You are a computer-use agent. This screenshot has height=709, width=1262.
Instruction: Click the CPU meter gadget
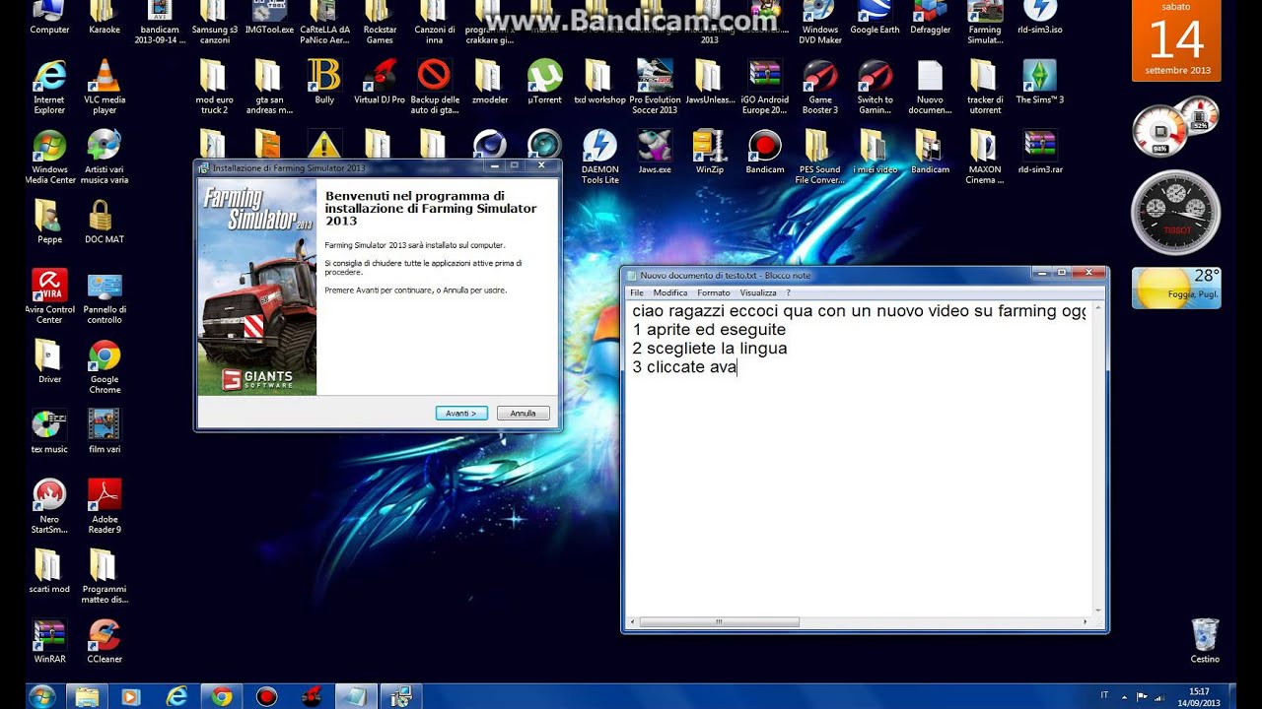point(1174,127)
